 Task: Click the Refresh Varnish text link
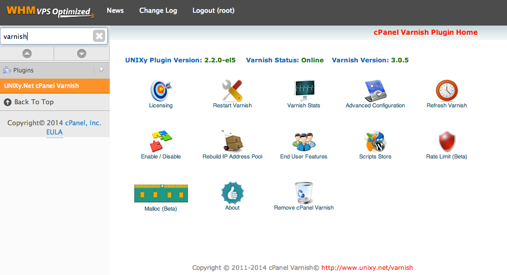(447, 105)
